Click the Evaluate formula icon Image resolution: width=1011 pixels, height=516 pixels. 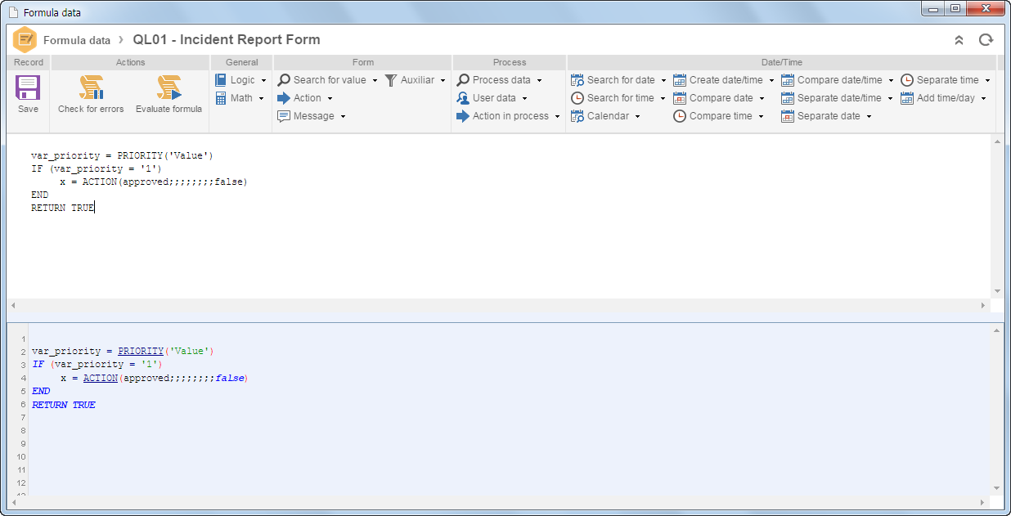[x=168, y=87]
